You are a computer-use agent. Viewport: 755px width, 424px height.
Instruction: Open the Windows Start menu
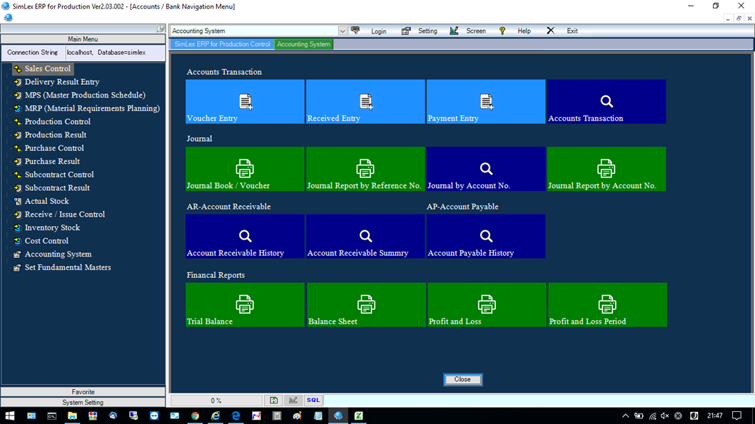pos(9,416)
